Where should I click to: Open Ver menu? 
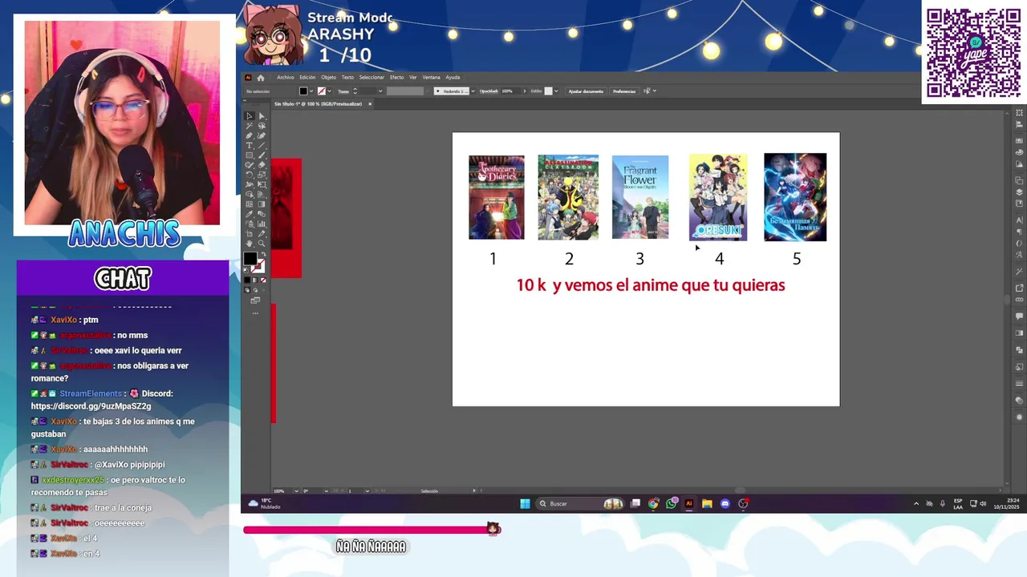412,77
